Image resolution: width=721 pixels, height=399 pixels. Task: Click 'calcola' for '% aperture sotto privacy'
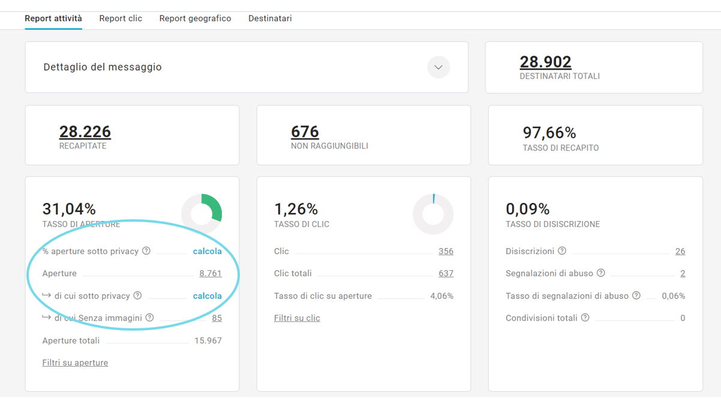[x=207, y=251]
